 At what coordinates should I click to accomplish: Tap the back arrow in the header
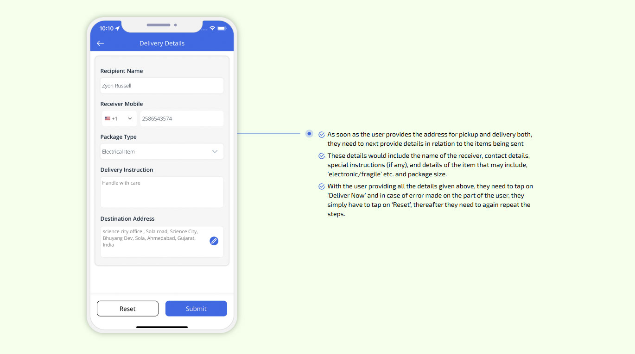click(100, 43)
